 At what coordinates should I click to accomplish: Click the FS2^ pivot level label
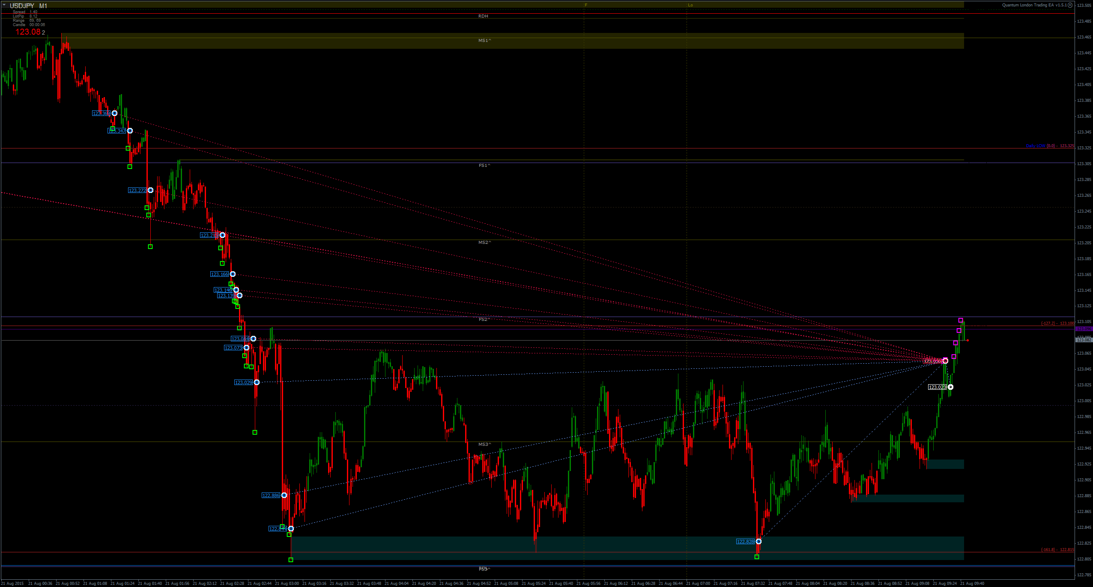coord(484,320)
